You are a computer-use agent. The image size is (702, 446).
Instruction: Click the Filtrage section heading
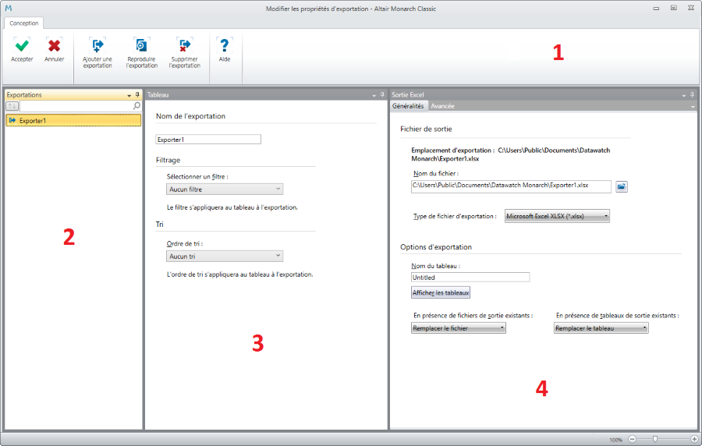point(168,160)
